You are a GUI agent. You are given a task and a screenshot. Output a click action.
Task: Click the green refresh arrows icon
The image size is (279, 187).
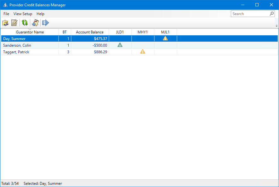[x=25, y=23]
